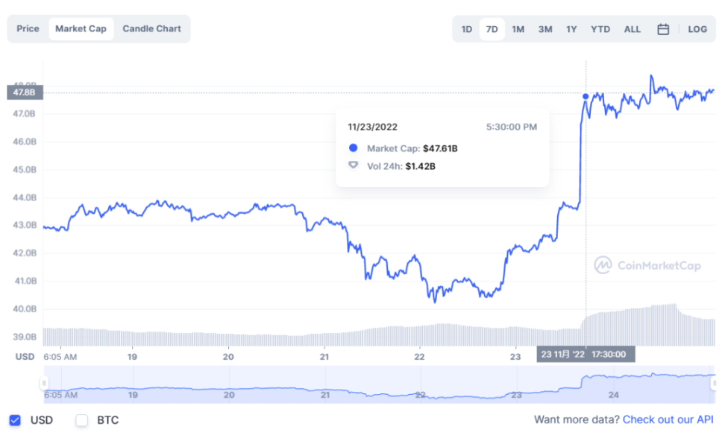Click the right handle of range selector

point(715,384)
